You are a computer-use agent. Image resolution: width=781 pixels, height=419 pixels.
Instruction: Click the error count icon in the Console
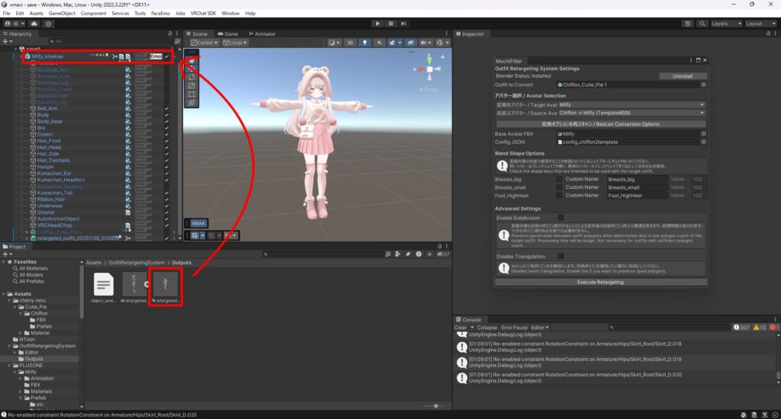(x=774, y=328)
